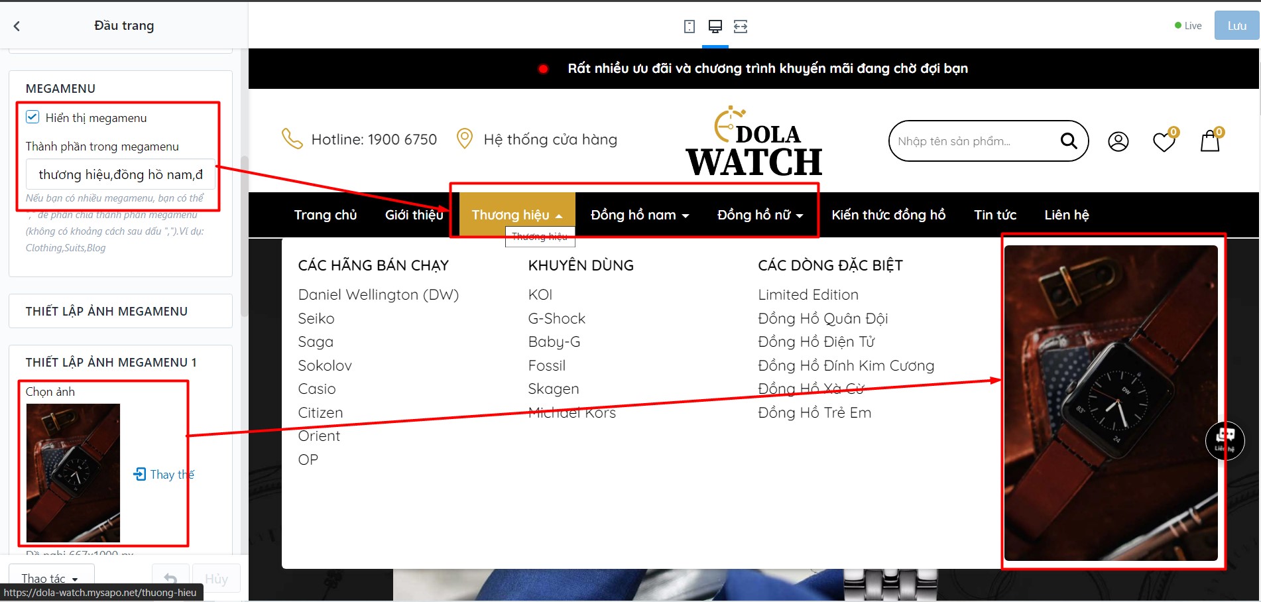Click the megamenu image thumbnail in sidebar
This screenshot has height=602, width=1261.
point(73,473)
